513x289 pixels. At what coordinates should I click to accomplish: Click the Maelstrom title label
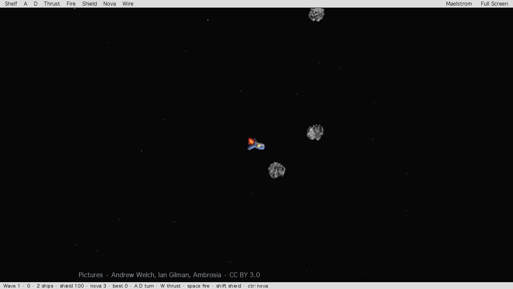(459, 4)
